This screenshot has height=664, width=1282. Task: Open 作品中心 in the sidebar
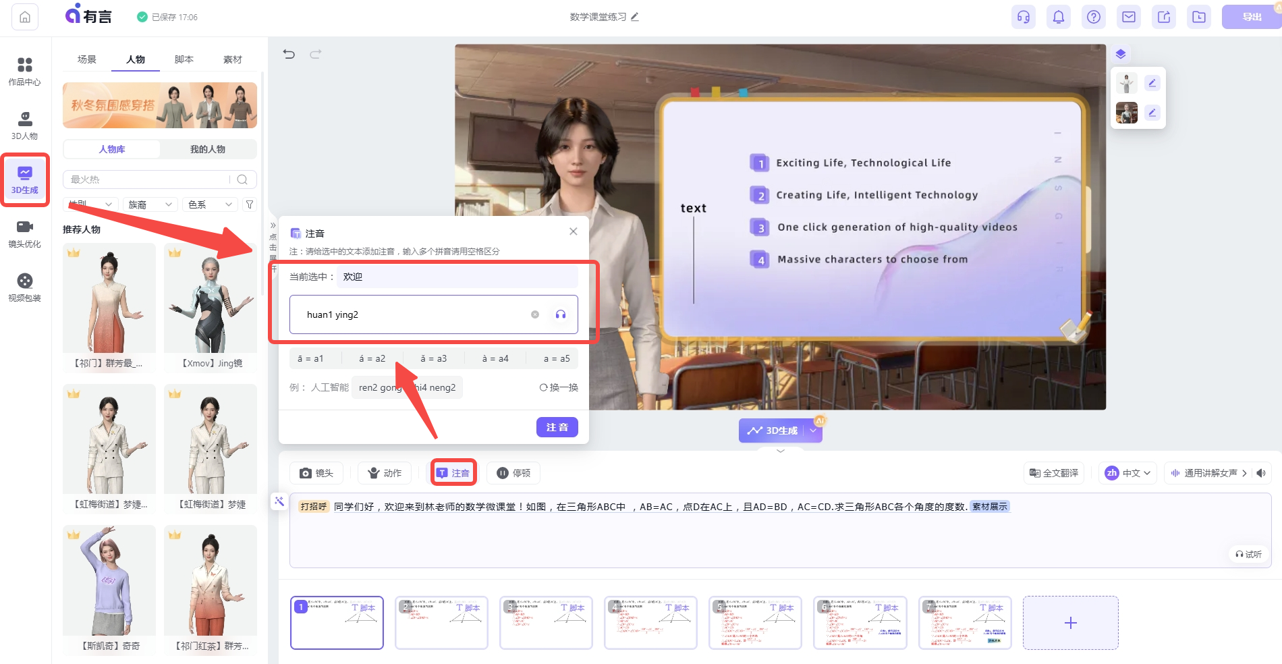[25, 72]
